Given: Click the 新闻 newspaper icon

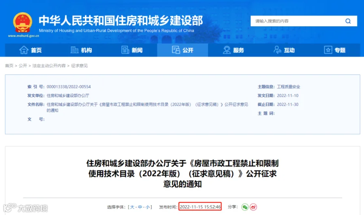Looking at the screenshot, I should point(125,50).
